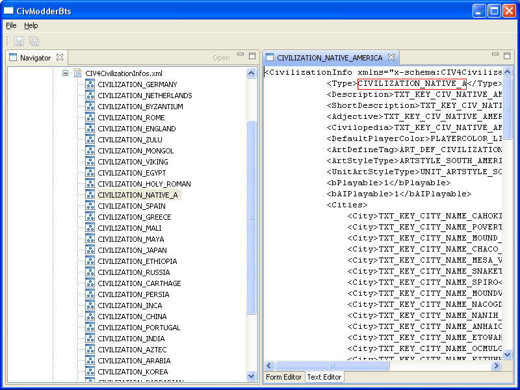
Task: Switch to the Form Editor tab
Action: coord(284,377)
